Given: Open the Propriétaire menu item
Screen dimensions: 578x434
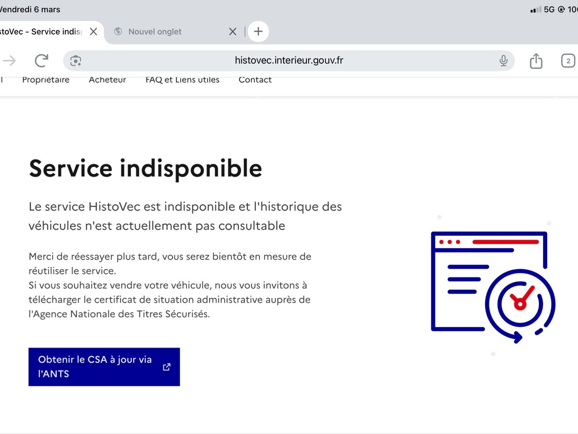Looking at the screenshot, I should pyautogui.click(x=46, y=80).
